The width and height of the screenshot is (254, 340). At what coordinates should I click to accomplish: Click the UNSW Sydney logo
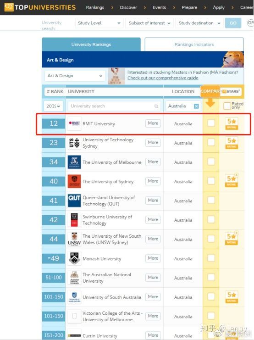click(74, 239)
